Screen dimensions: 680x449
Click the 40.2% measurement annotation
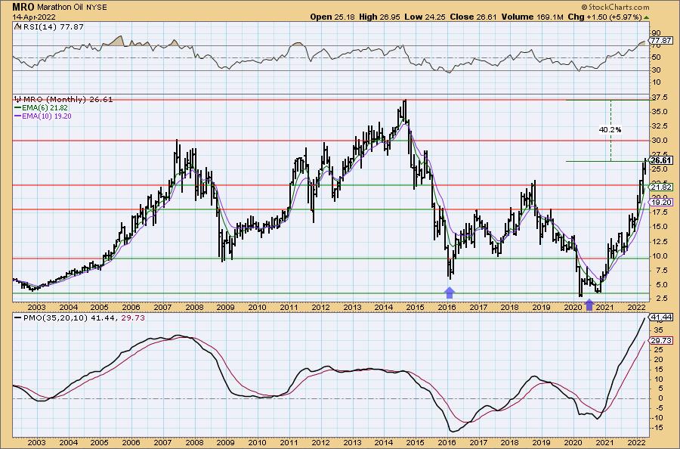(610, 129)
